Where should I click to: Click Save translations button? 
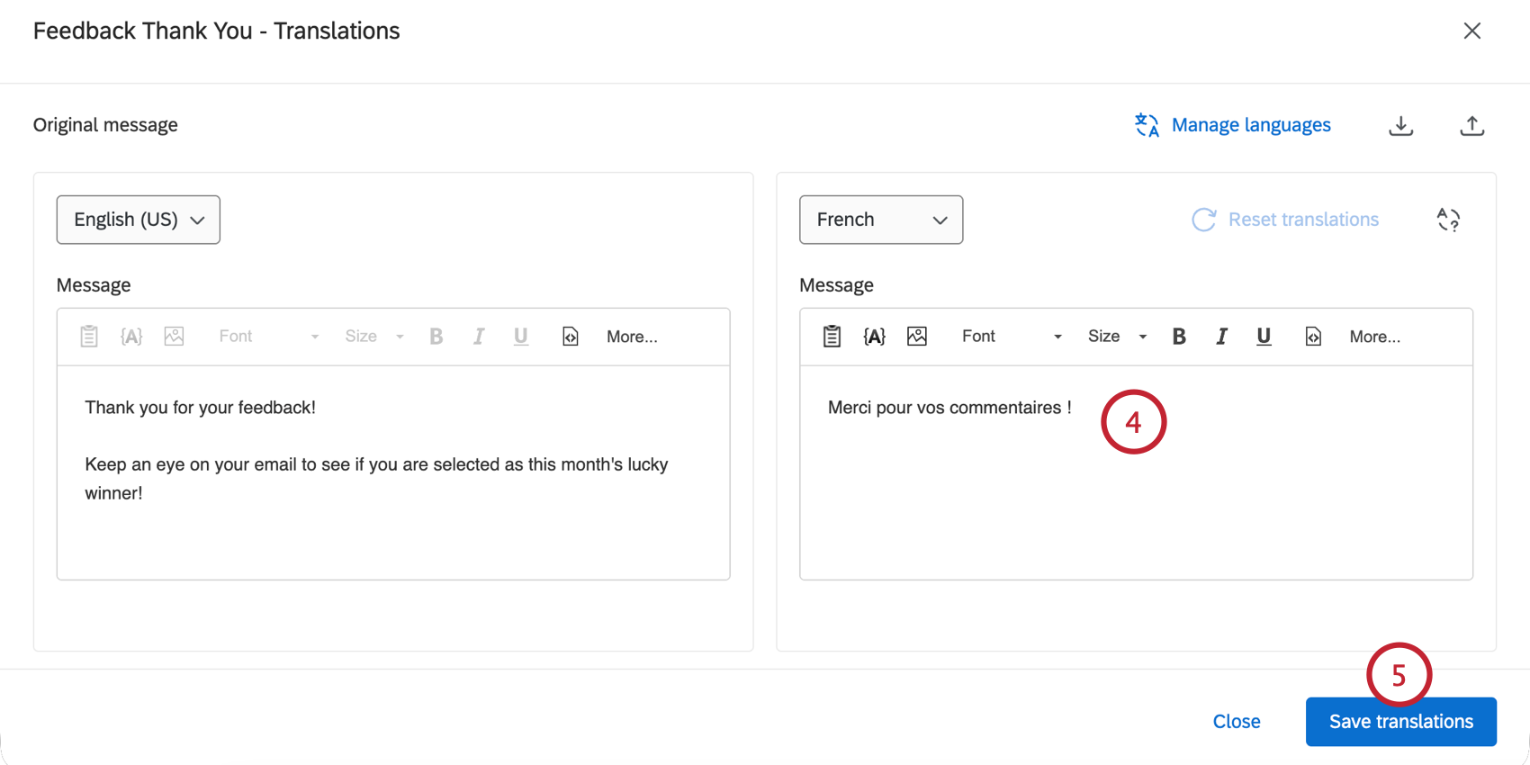tap(1400, 722)
